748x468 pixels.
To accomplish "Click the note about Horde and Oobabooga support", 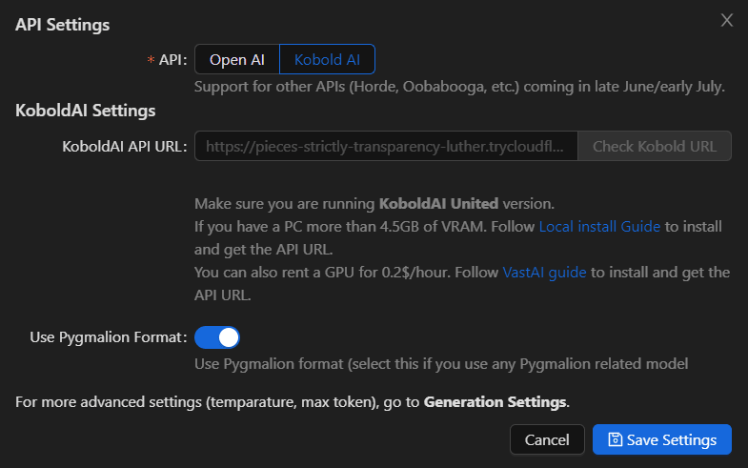I will tap(459, 87).
